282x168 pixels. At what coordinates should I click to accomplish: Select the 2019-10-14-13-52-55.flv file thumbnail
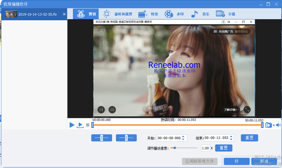[11, 14]
